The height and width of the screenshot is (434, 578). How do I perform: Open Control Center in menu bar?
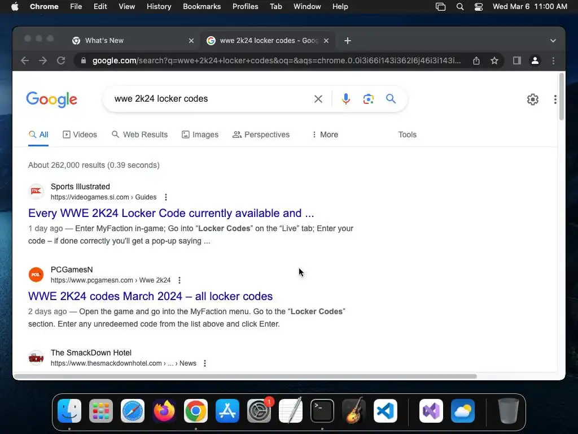tap(479, 7)
